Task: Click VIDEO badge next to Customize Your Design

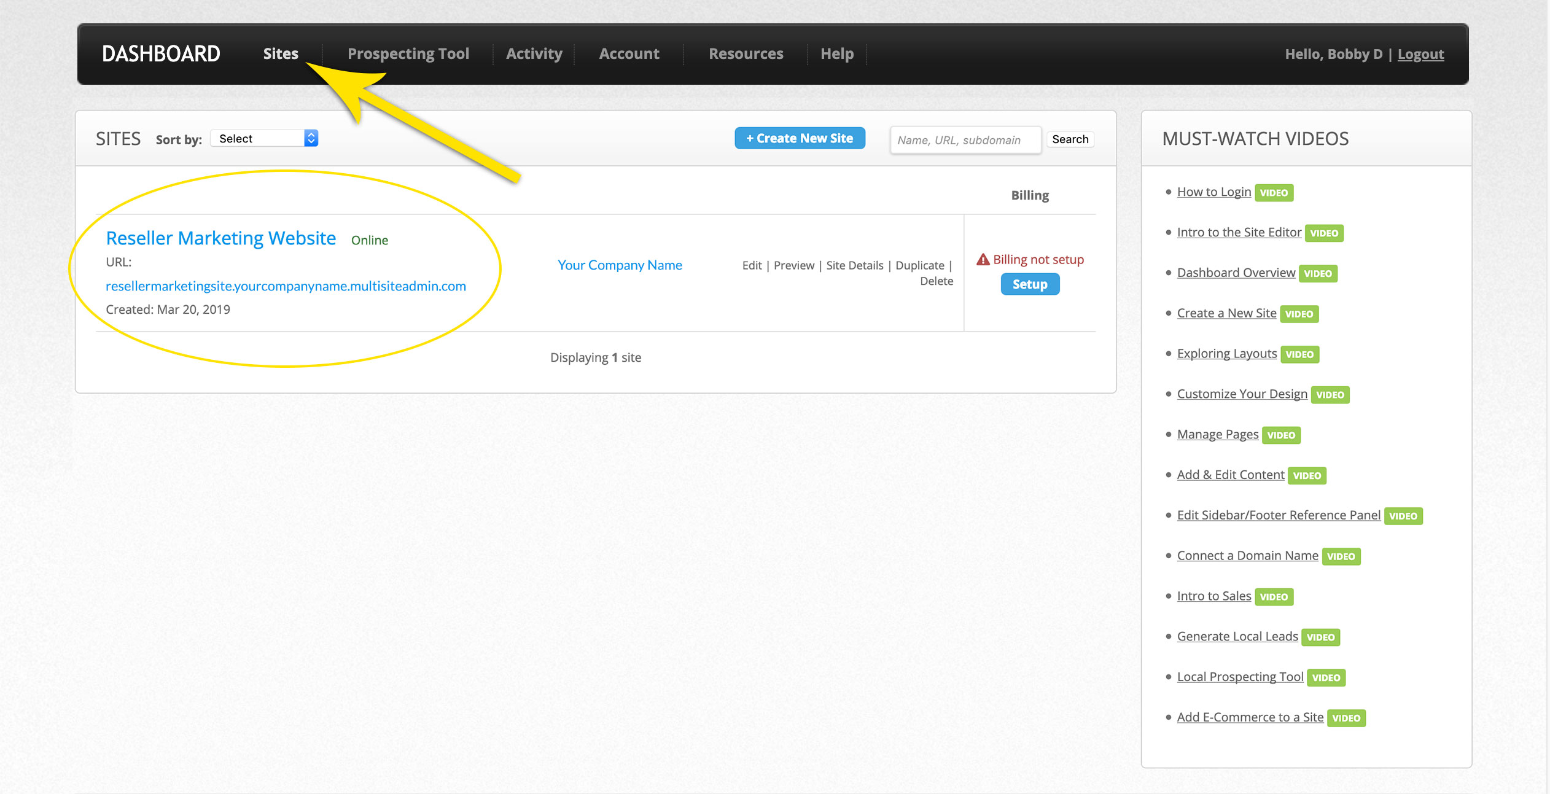Action: tap(1330, 395)
